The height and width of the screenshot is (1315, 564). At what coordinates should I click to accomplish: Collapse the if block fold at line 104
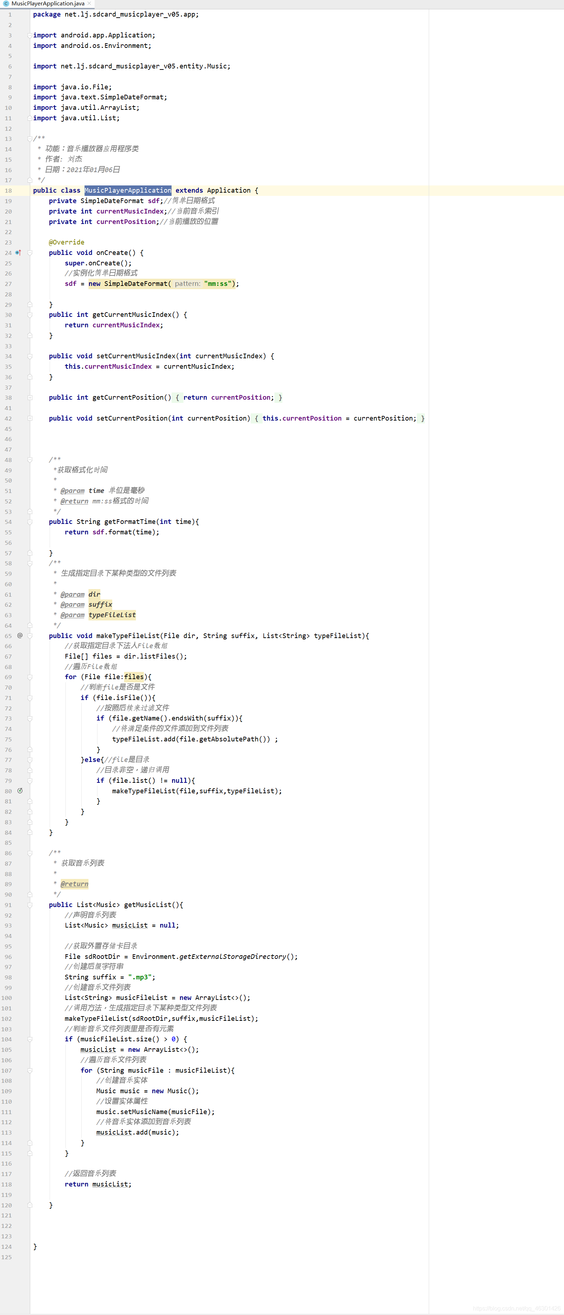coord(29,1039)
